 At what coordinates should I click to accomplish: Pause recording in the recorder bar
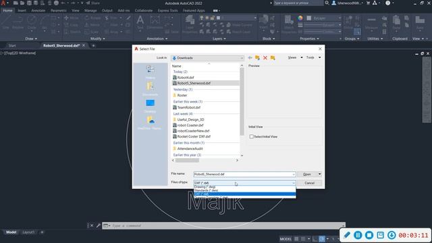(x=358, y=235)
